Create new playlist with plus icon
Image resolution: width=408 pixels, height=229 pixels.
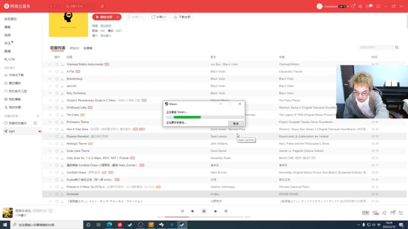coord(38,116)
